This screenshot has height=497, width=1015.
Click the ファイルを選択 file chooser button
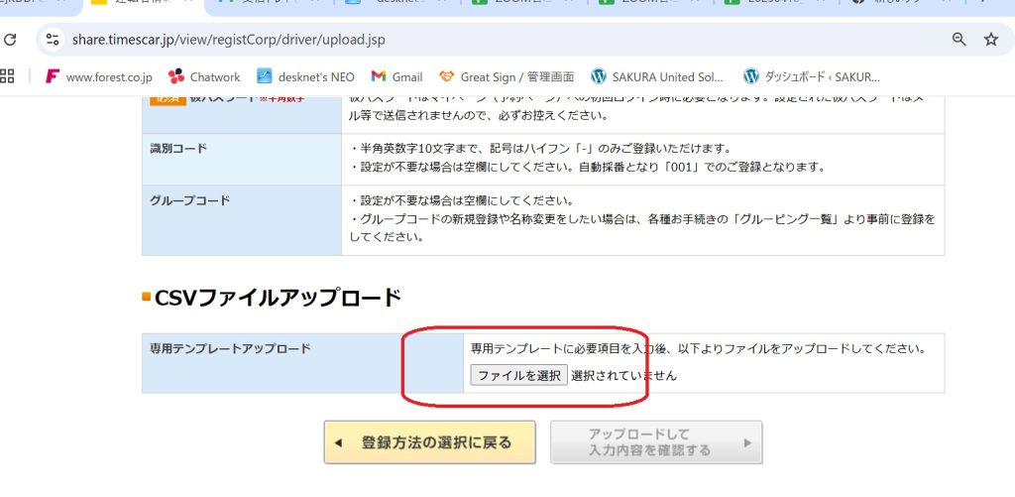coord(518,376)
